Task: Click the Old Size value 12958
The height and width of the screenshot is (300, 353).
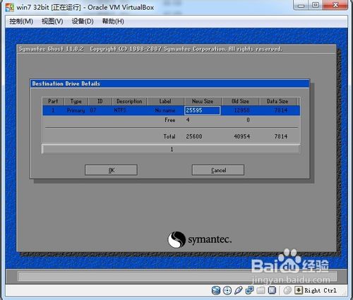Action: point(241,110)
